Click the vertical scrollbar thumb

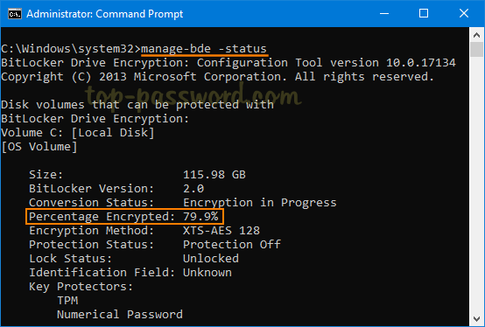tap(476, 50)
